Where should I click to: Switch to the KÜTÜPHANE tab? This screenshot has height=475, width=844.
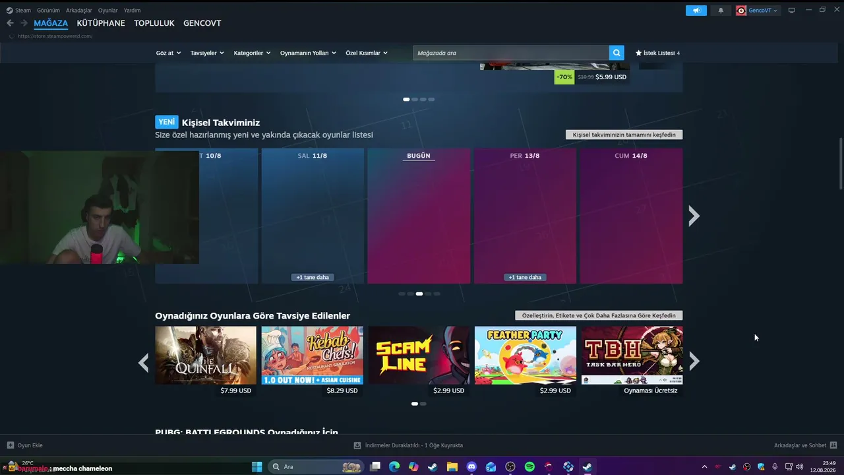101,23
